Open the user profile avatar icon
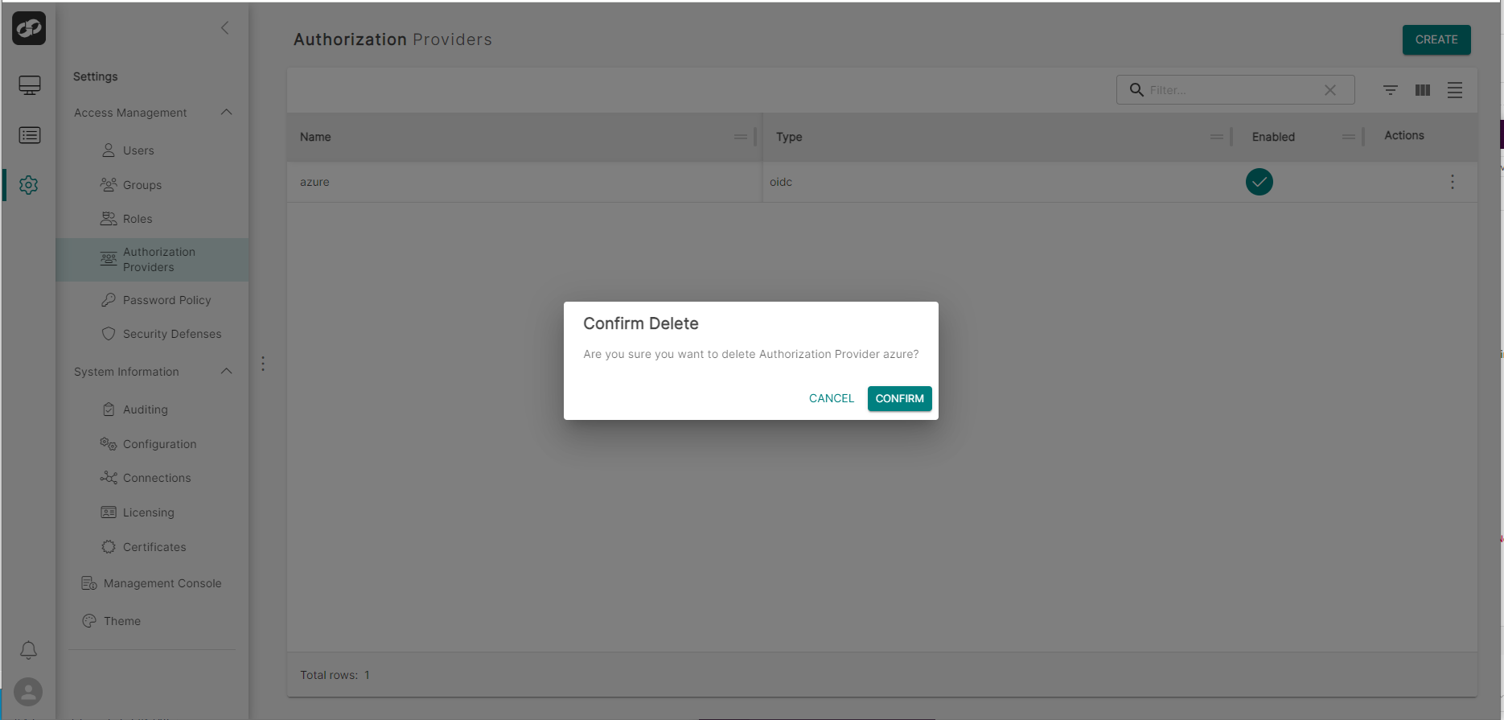Viewport: 1504px width, 720px height. point(28,692)
